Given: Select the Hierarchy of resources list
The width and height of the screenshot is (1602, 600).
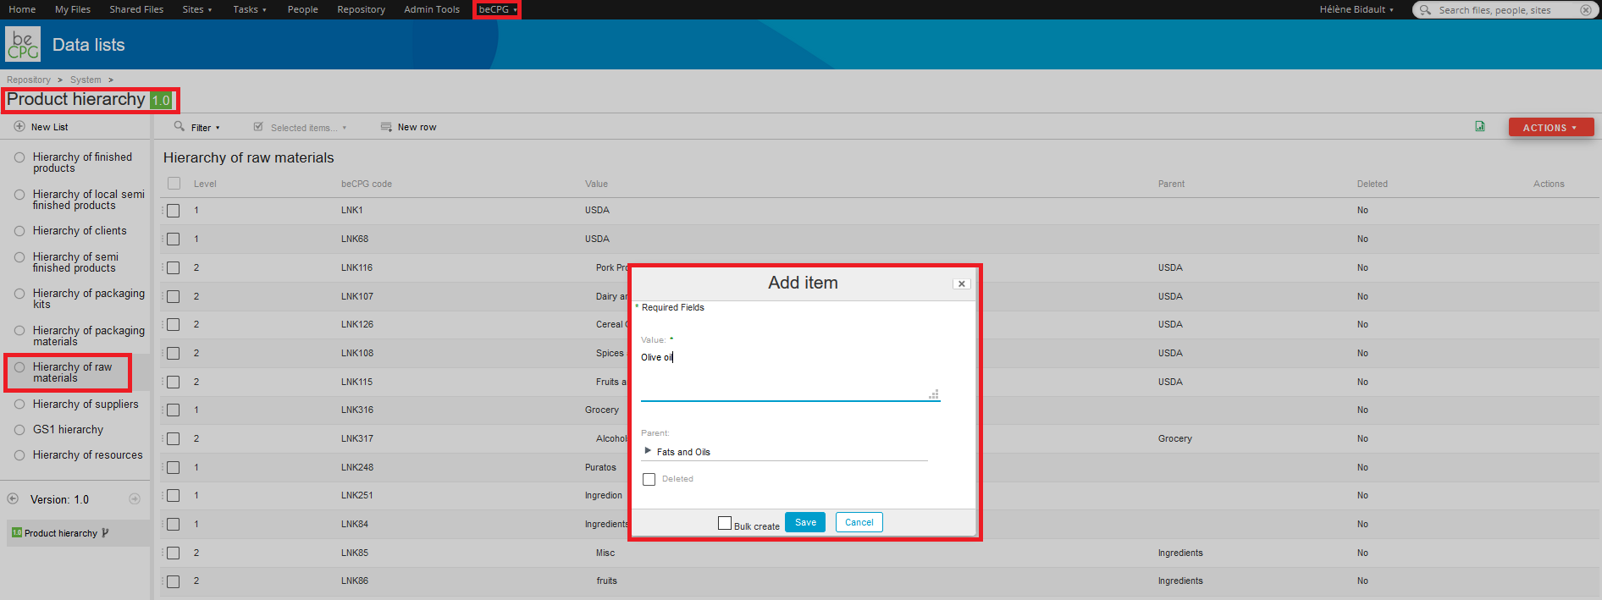Looking at the screenshot, I should tap(87, 455).
